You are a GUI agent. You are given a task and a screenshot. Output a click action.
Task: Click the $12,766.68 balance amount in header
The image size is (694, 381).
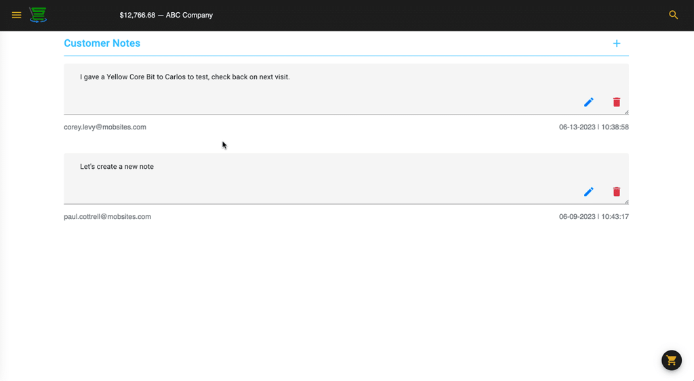(137, 15)
